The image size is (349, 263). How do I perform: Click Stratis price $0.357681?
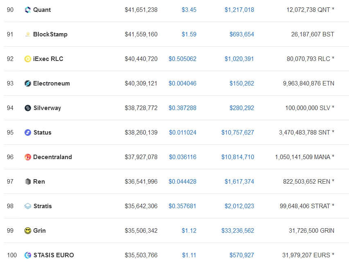pyautogui.click(x=182, y=206)
